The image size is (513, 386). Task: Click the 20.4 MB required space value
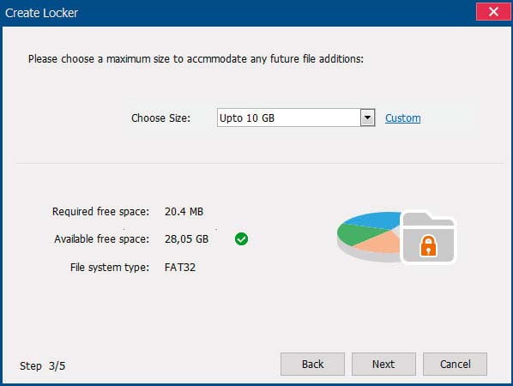(184, 212)
